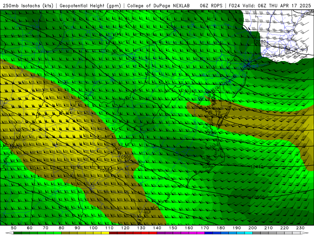Click the 230 knot legend value
The width and height of the screenshot is (314, 235).
[300, 228]
